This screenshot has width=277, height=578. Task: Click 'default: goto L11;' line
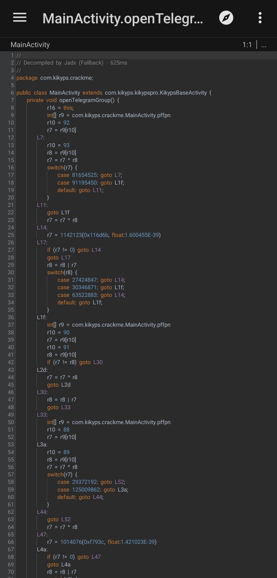pos(80,190)
